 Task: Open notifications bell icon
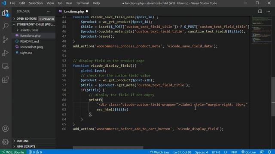point(269,152)
